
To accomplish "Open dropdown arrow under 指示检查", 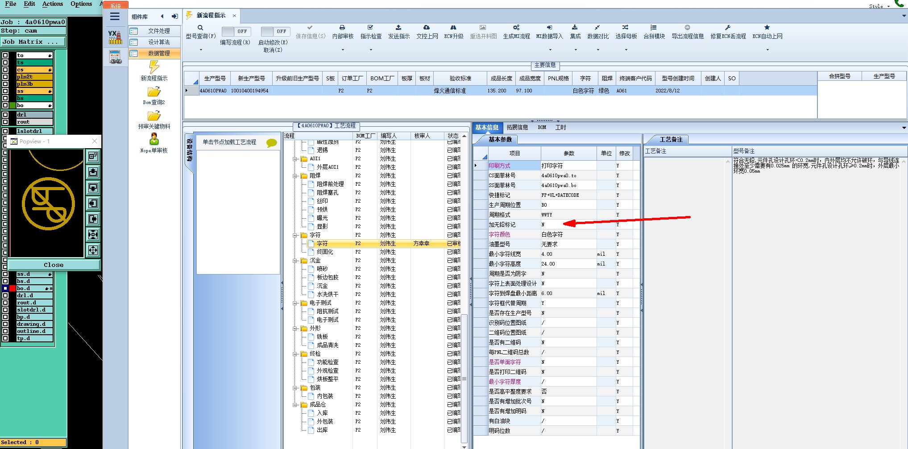I will coord(371,50).
